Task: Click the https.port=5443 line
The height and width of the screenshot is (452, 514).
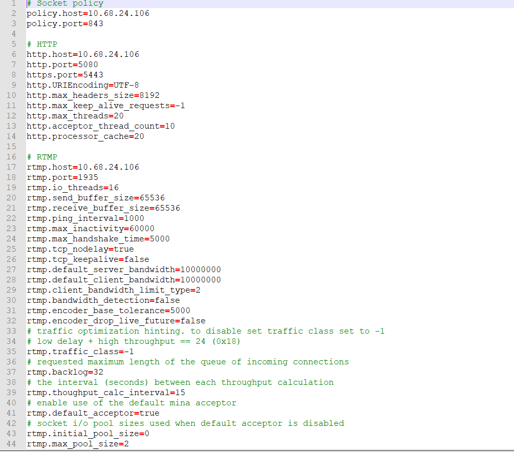Action: pyautogui.click(x=65, y=75)
